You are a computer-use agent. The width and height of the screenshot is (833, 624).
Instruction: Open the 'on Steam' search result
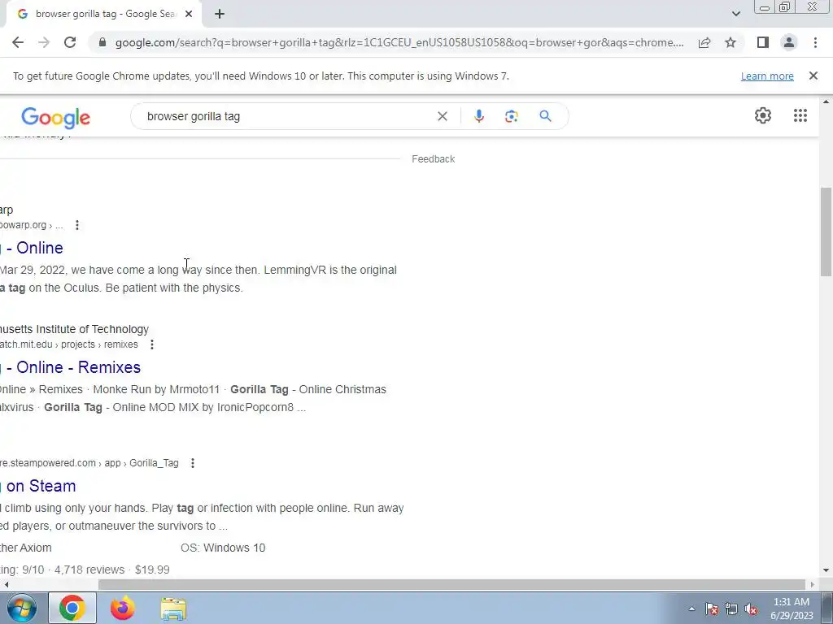[37, 486]
